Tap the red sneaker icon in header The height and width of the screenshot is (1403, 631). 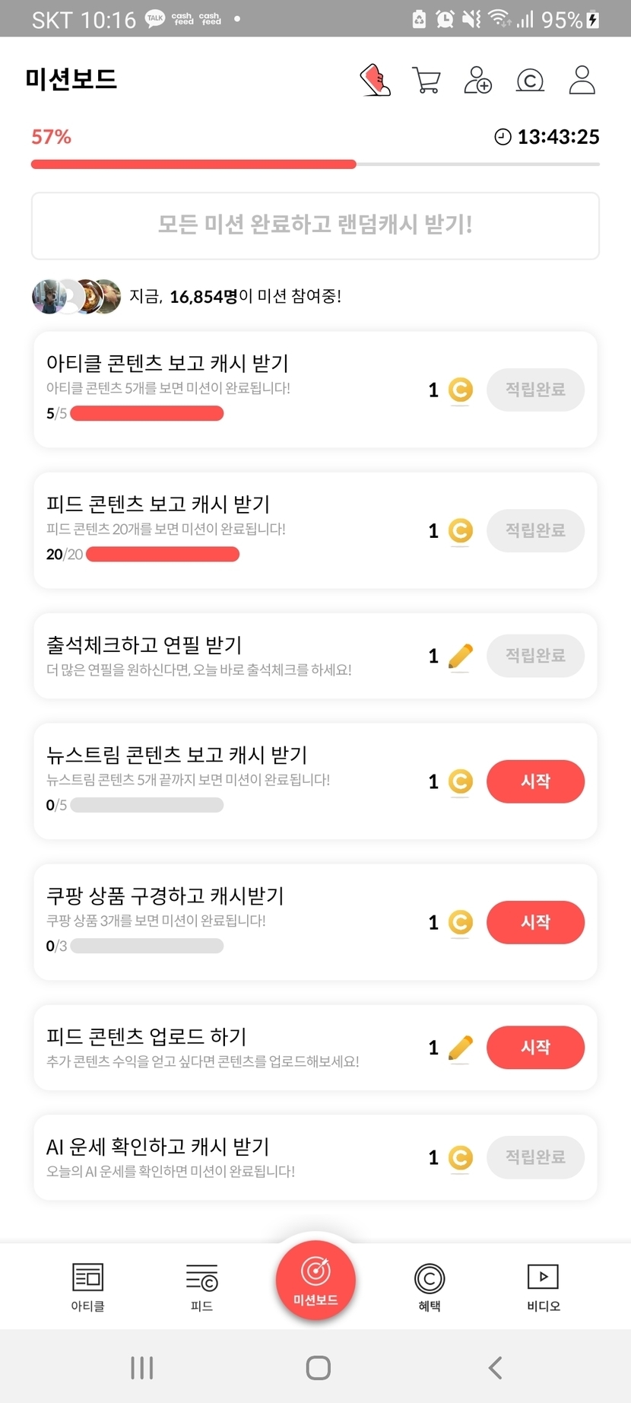[375, 80]
